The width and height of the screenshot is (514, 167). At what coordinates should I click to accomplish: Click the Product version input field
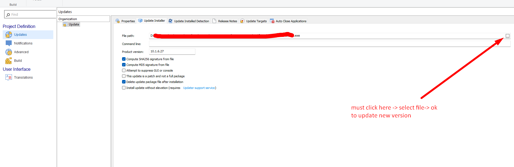(x=172, y=52)
